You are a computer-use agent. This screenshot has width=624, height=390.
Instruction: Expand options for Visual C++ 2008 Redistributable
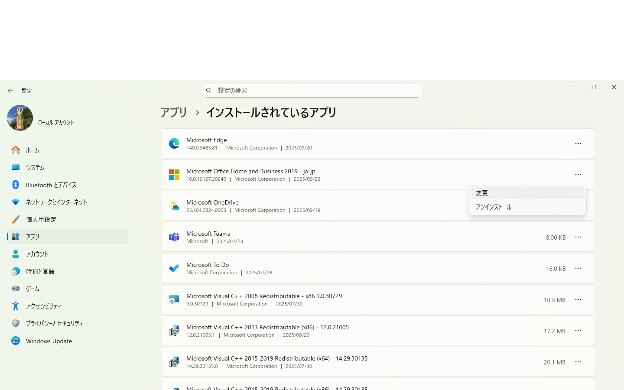[x=578, y=299]
